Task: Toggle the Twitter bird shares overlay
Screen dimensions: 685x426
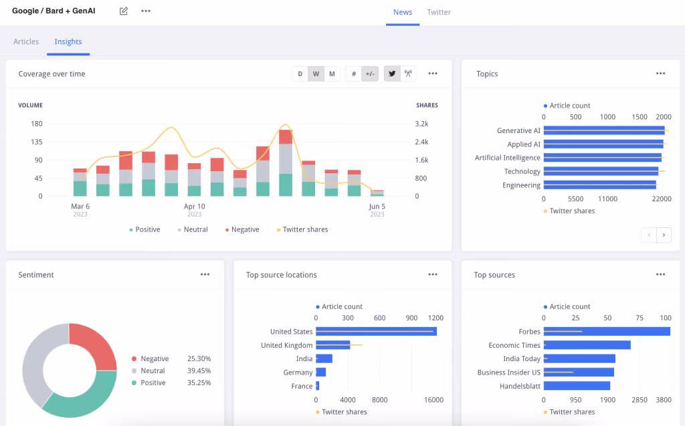Action: [x=392, y=74]
